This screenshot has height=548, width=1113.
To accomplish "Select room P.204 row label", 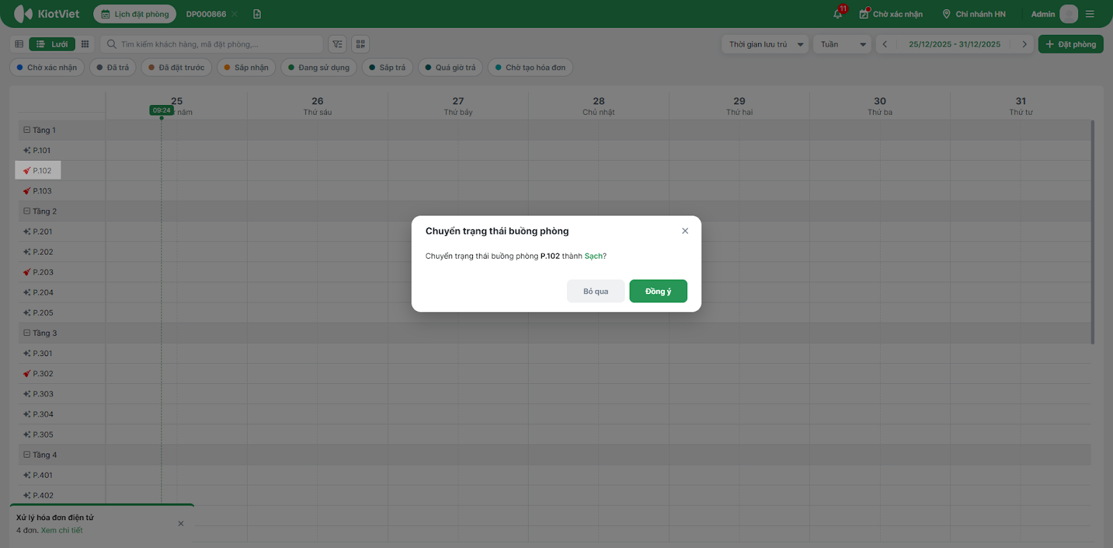I will coord(43,293).
